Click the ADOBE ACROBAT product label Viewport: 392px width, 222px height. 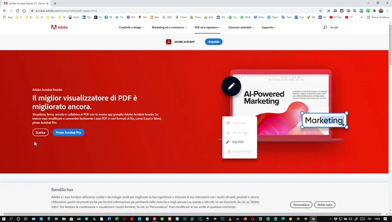(x=185, y=42)
